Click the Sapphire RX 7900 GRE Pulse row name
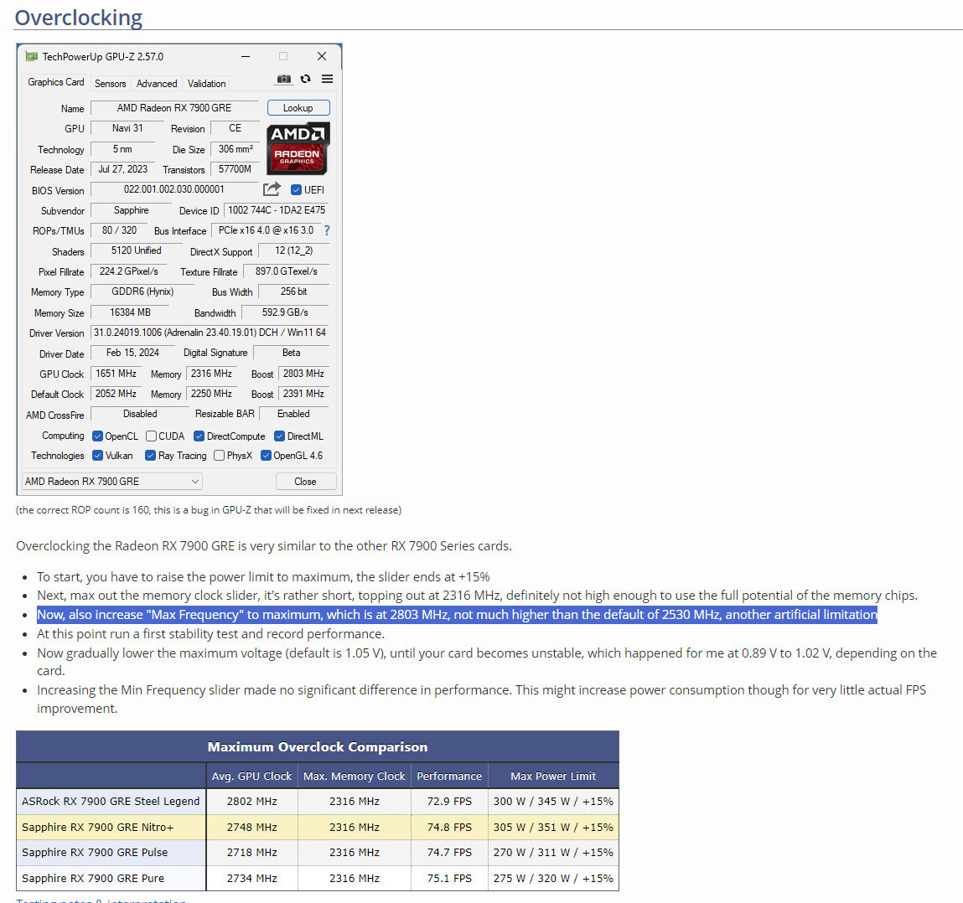The image size is (963, 903). [x=95, y=852]
